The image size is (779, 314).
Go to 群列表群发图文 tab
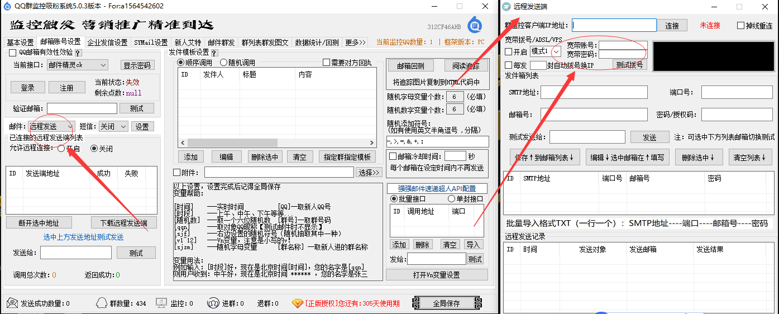265,42
